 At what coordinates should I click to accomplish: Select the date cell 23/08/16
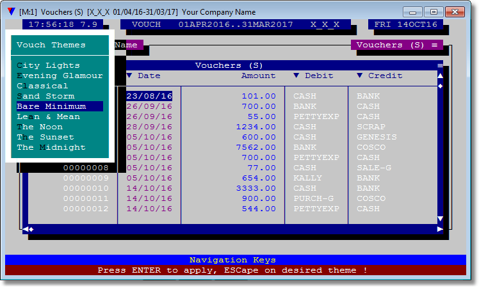pos(149,96)
